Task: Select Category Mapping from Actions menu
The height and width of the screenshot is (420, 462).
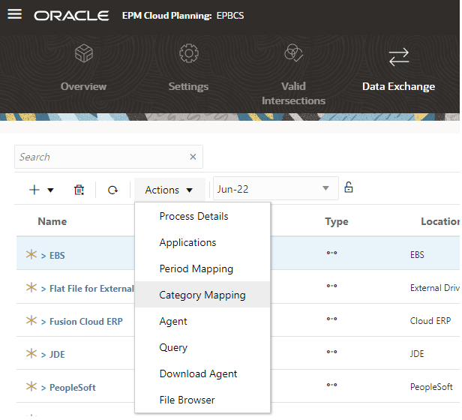Action: click(x=202, y=295)
